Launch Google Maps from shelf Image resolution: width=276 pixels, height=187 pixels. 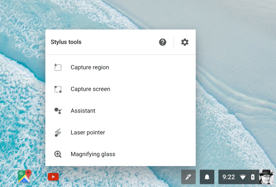[x=25, y=176]
